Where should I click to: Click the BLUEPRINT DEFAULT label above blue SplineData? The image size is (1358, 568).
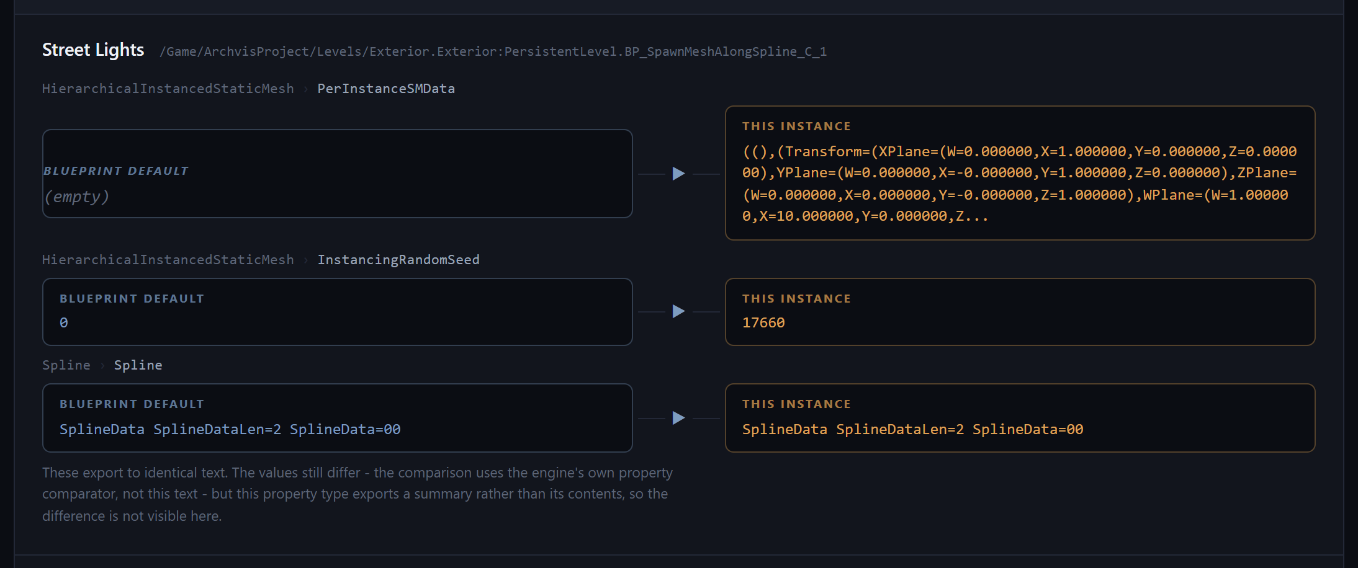click(132, 404)
